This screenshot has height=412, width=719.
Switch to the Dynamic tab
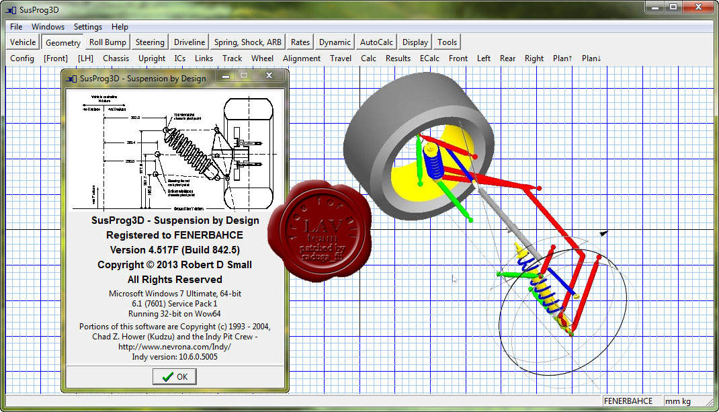[335, 42]
